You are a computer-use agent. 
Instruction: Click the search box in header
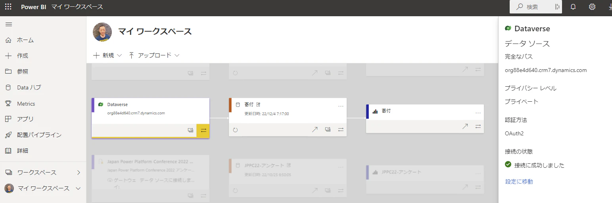point(536,7)
